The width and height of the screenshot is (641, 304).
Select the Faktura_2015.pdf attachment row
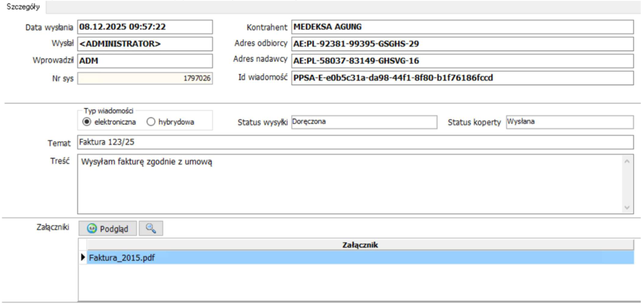(x=360, y=257)
